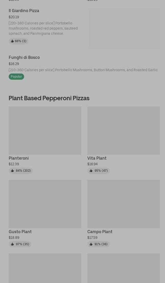Viewport: 165px width, 283px height.
Task: Click thumbs-up icon on Campo Plant rating
Action: [x=91, y=244]
